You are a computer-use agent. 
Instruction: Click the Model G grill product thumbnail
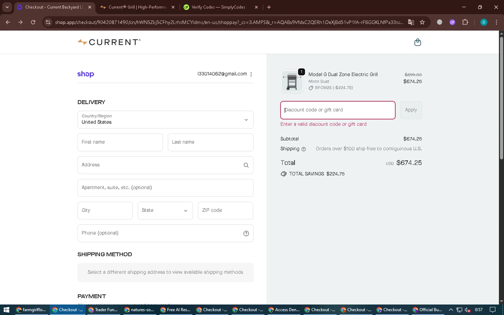pyautogui.click(x=292, y=82)
